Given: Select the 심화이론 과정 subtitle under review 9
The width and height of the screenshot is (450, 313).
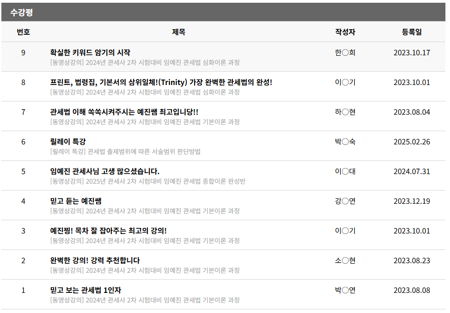Looking at the screenshot, I should coord(145,63).
